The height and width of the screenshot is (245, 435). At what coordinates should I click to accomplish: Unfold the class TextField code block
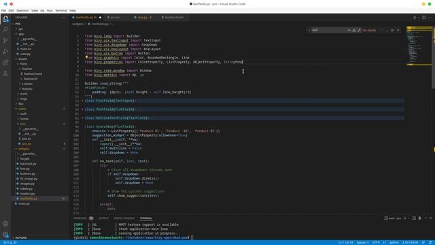tap(82, 110)
